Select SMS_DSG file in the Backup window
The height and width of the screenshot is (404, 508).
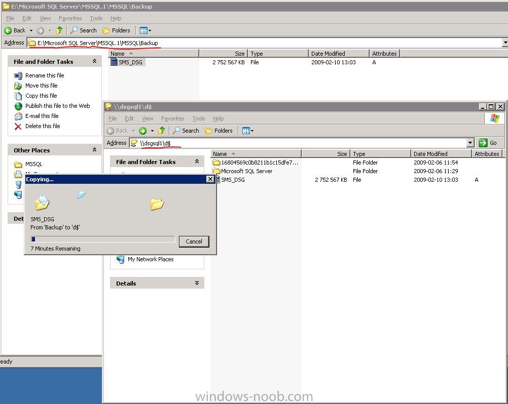tap(127, 62)
